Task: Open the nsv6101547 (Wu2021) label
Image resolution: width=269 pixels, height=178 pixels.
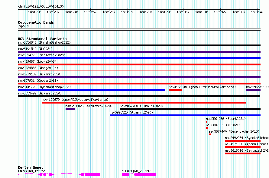Action: click(35, 49)
